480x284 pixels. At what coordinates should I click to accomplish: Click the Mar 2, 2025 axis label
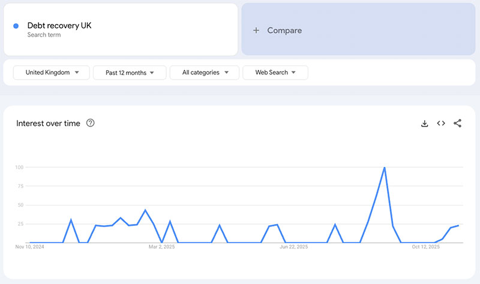tap(161, 247)
